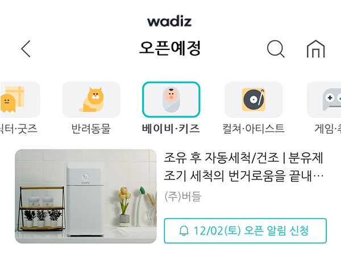
Task: Open maker name (주)버들
Action: tap(182, 197)
